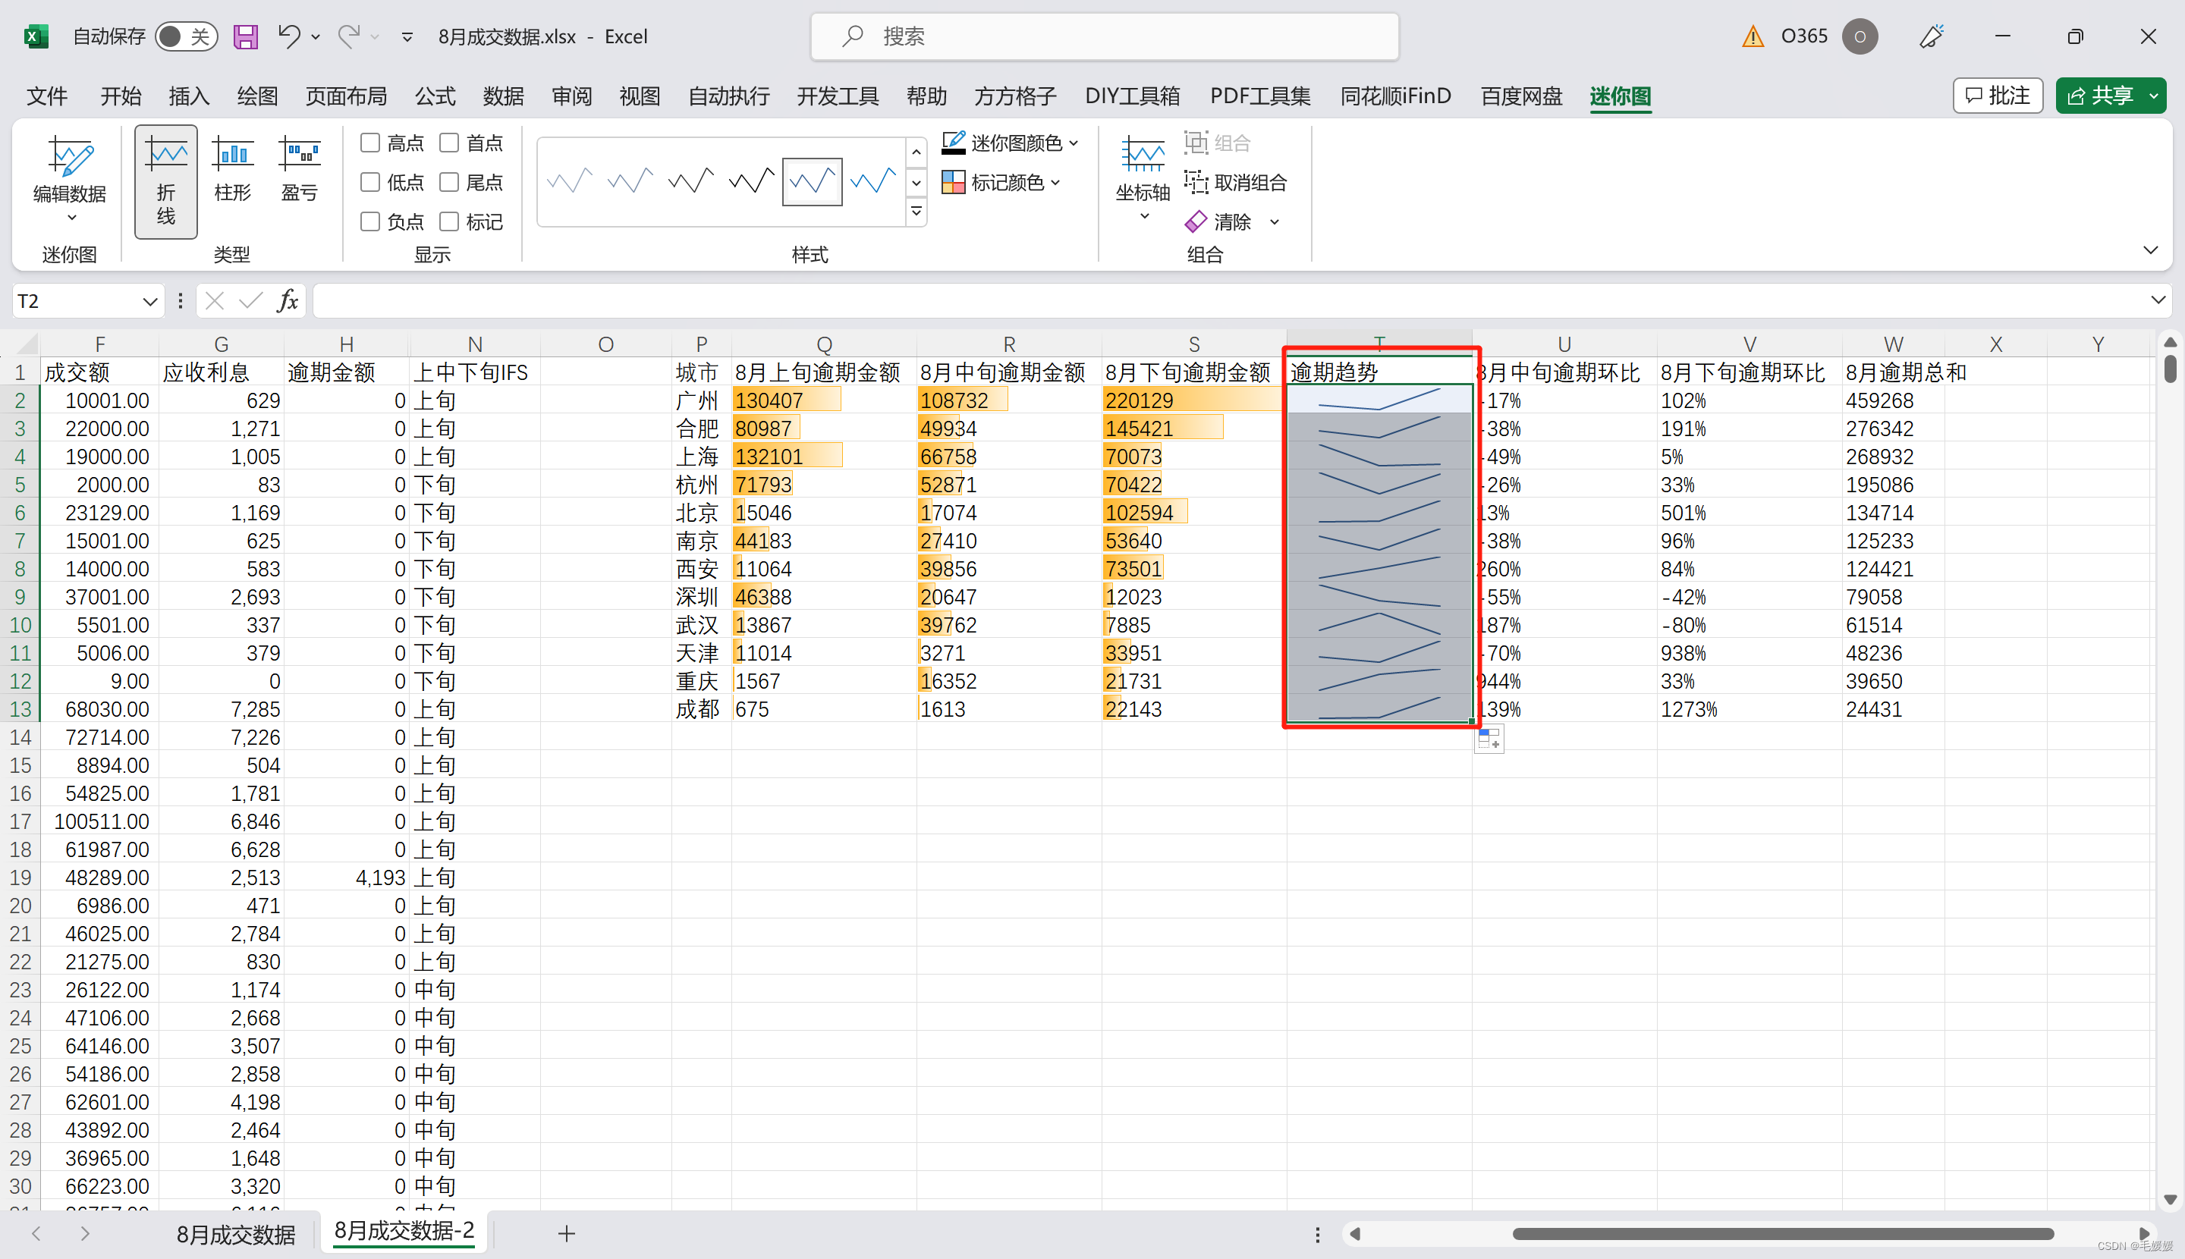Click the horizontal scrollbar thumb
The height and width of the screenshot is (1259, 2185).
point(1782,1234)
